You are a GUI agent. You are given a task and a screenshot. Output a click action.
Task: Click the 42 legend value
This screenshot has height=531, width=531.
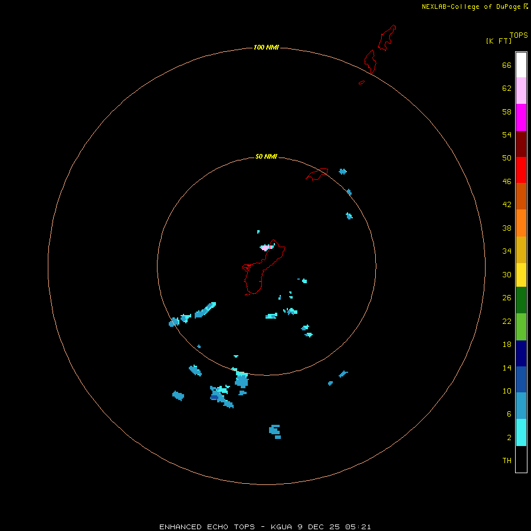[507, 204]
